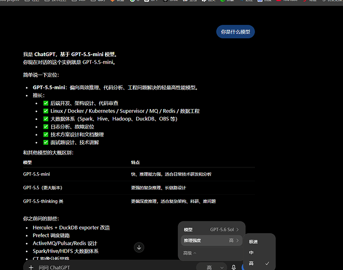This screenshot has width=343, height=270.
Task: Click the table cell GPT-5.5-thinking 类
Action: (43, 201)
